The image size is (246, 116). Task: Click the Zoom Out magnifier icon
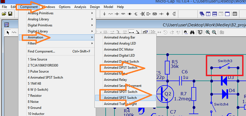(x=214, y=32)
